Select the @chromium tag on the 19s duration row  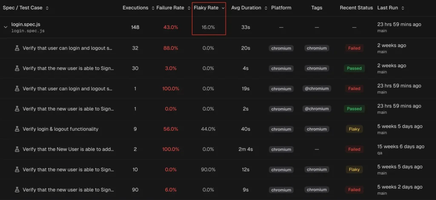[317, 89]
